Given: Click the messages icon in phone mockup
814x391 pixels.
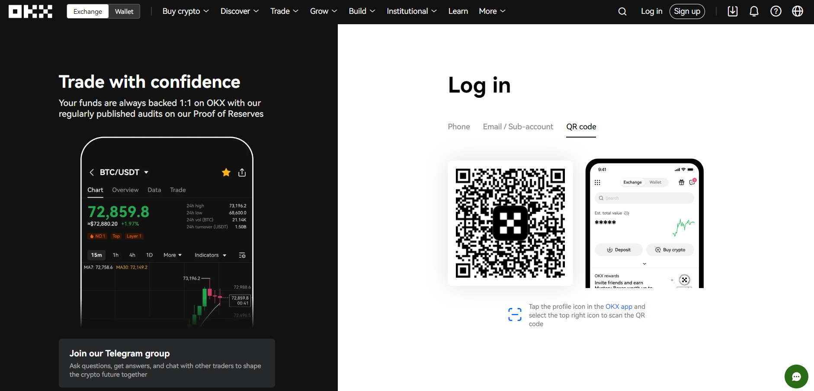Looking at the screenshot, I should pos(692,182).
